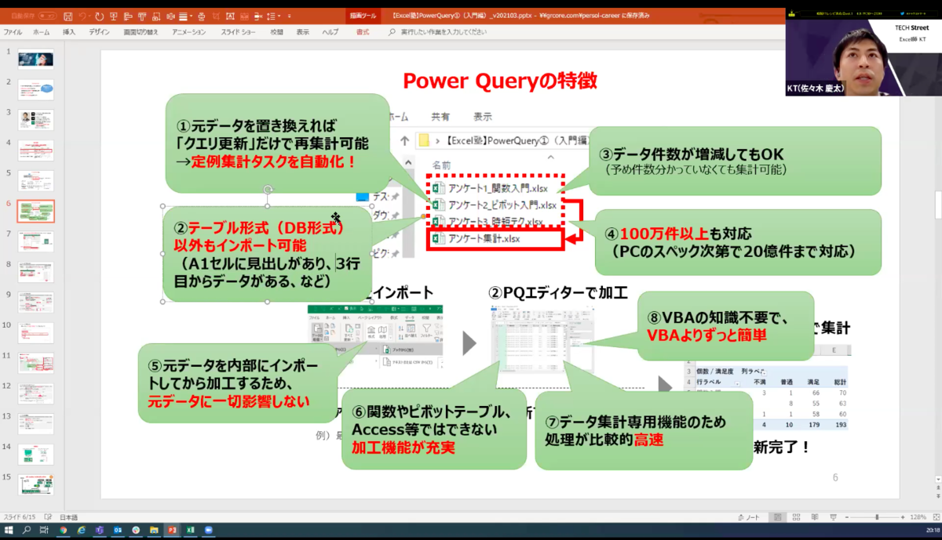Image resolution: width=942 pixels, height=540 pixels.
Task: Open the Undo history dropdown arrow
Action: point(91,16)
